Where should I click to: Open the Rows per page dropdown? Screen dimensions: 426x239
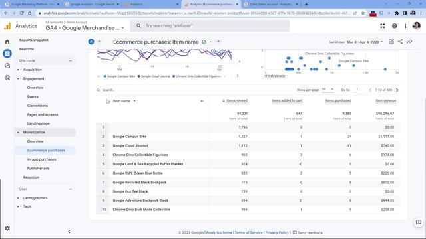click(x=328, y=89)
